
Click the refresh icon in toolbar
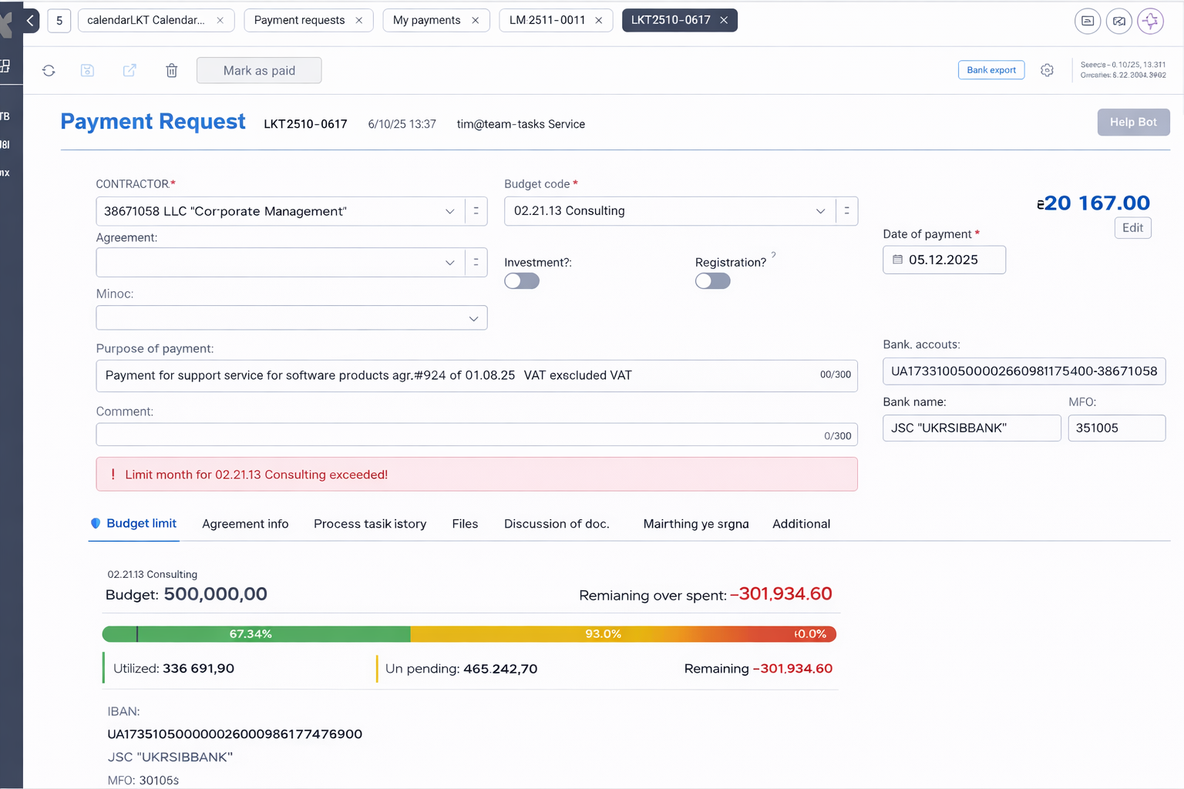point(49,71)
